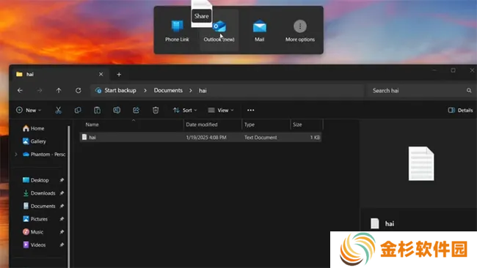Select the hai text document row
The height and width of the screenshot is (268, 477).
click(x=200, y=138)
